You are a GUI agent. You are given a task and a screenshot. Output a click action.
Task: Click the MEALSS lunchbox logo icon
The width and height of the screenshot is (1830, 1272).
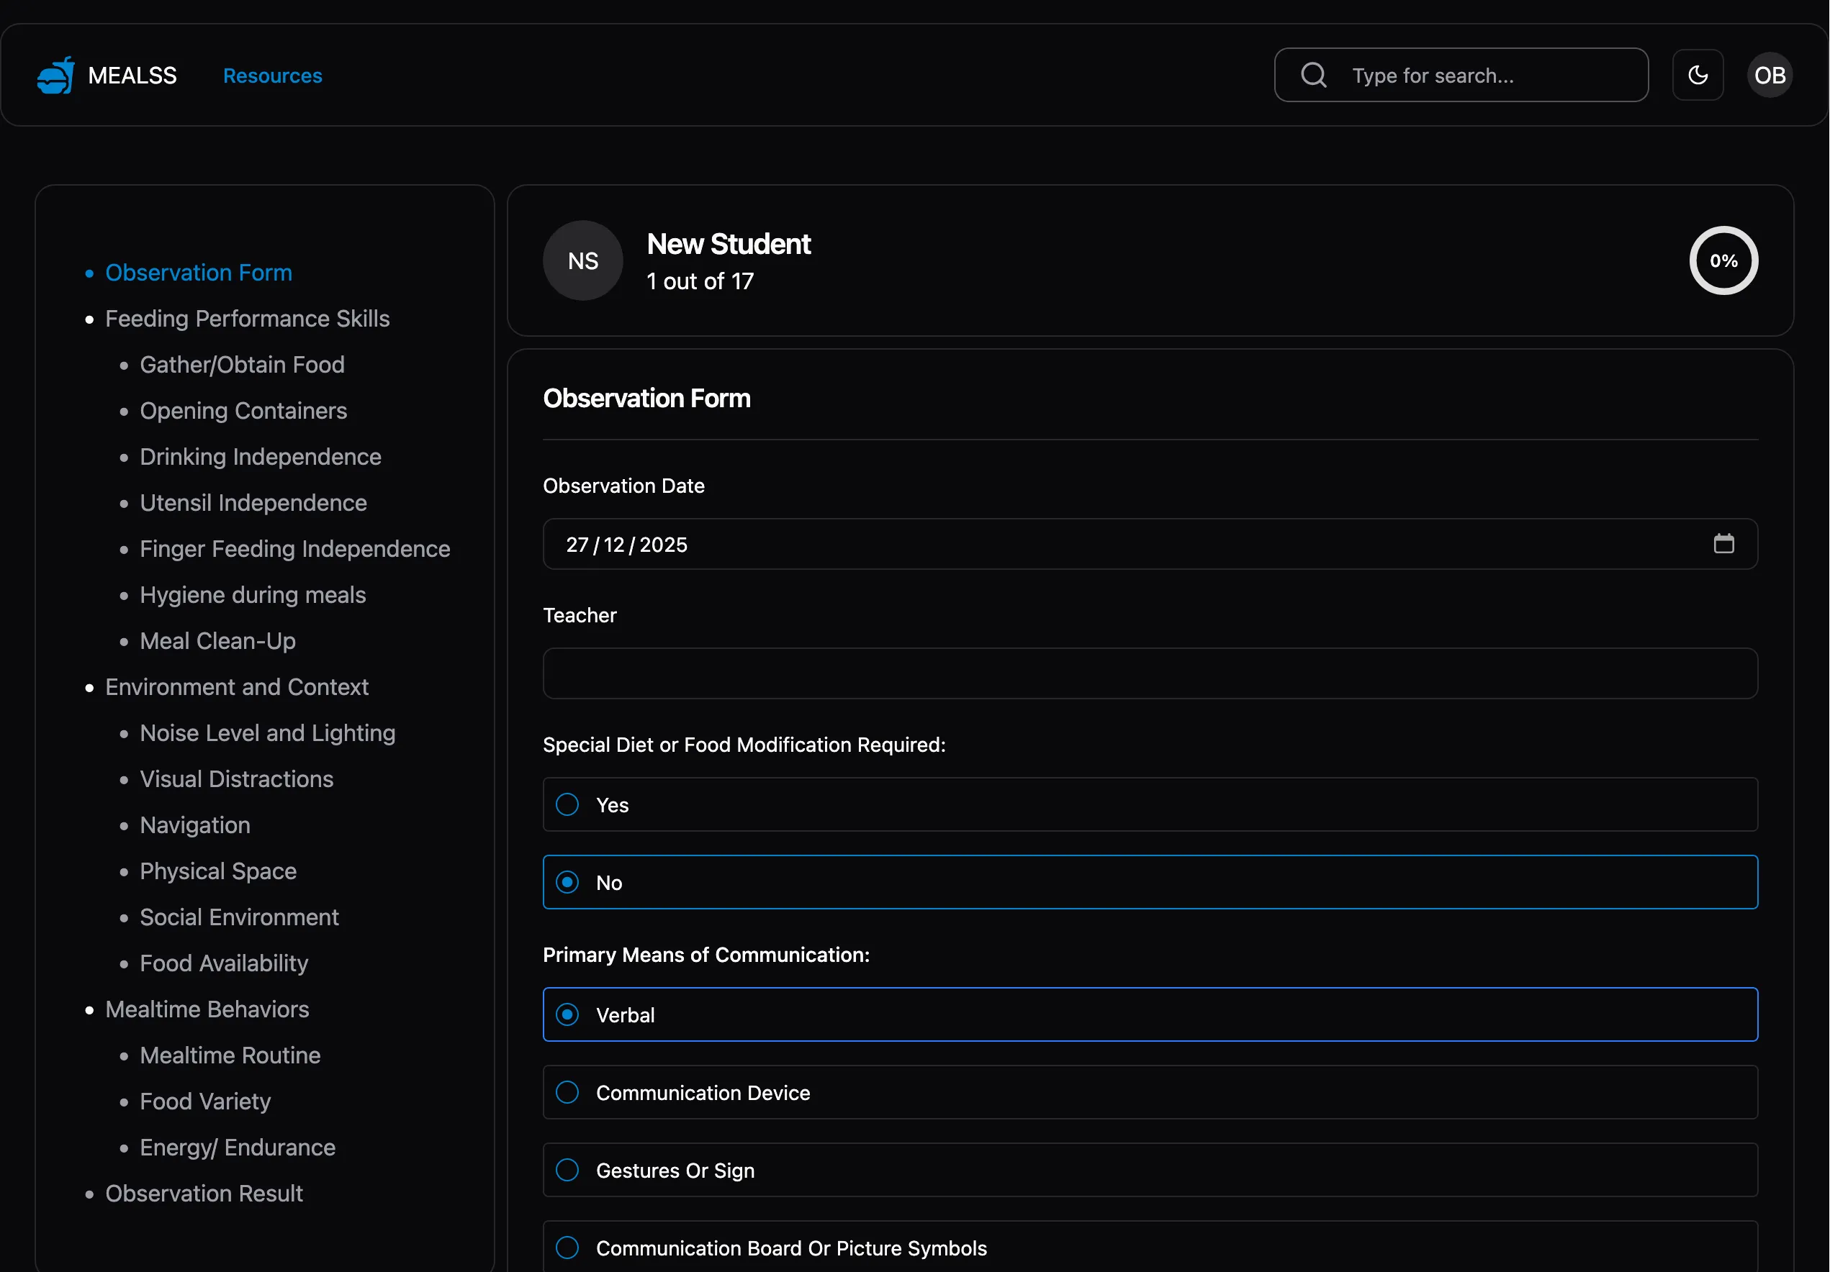tap(56, 76)
